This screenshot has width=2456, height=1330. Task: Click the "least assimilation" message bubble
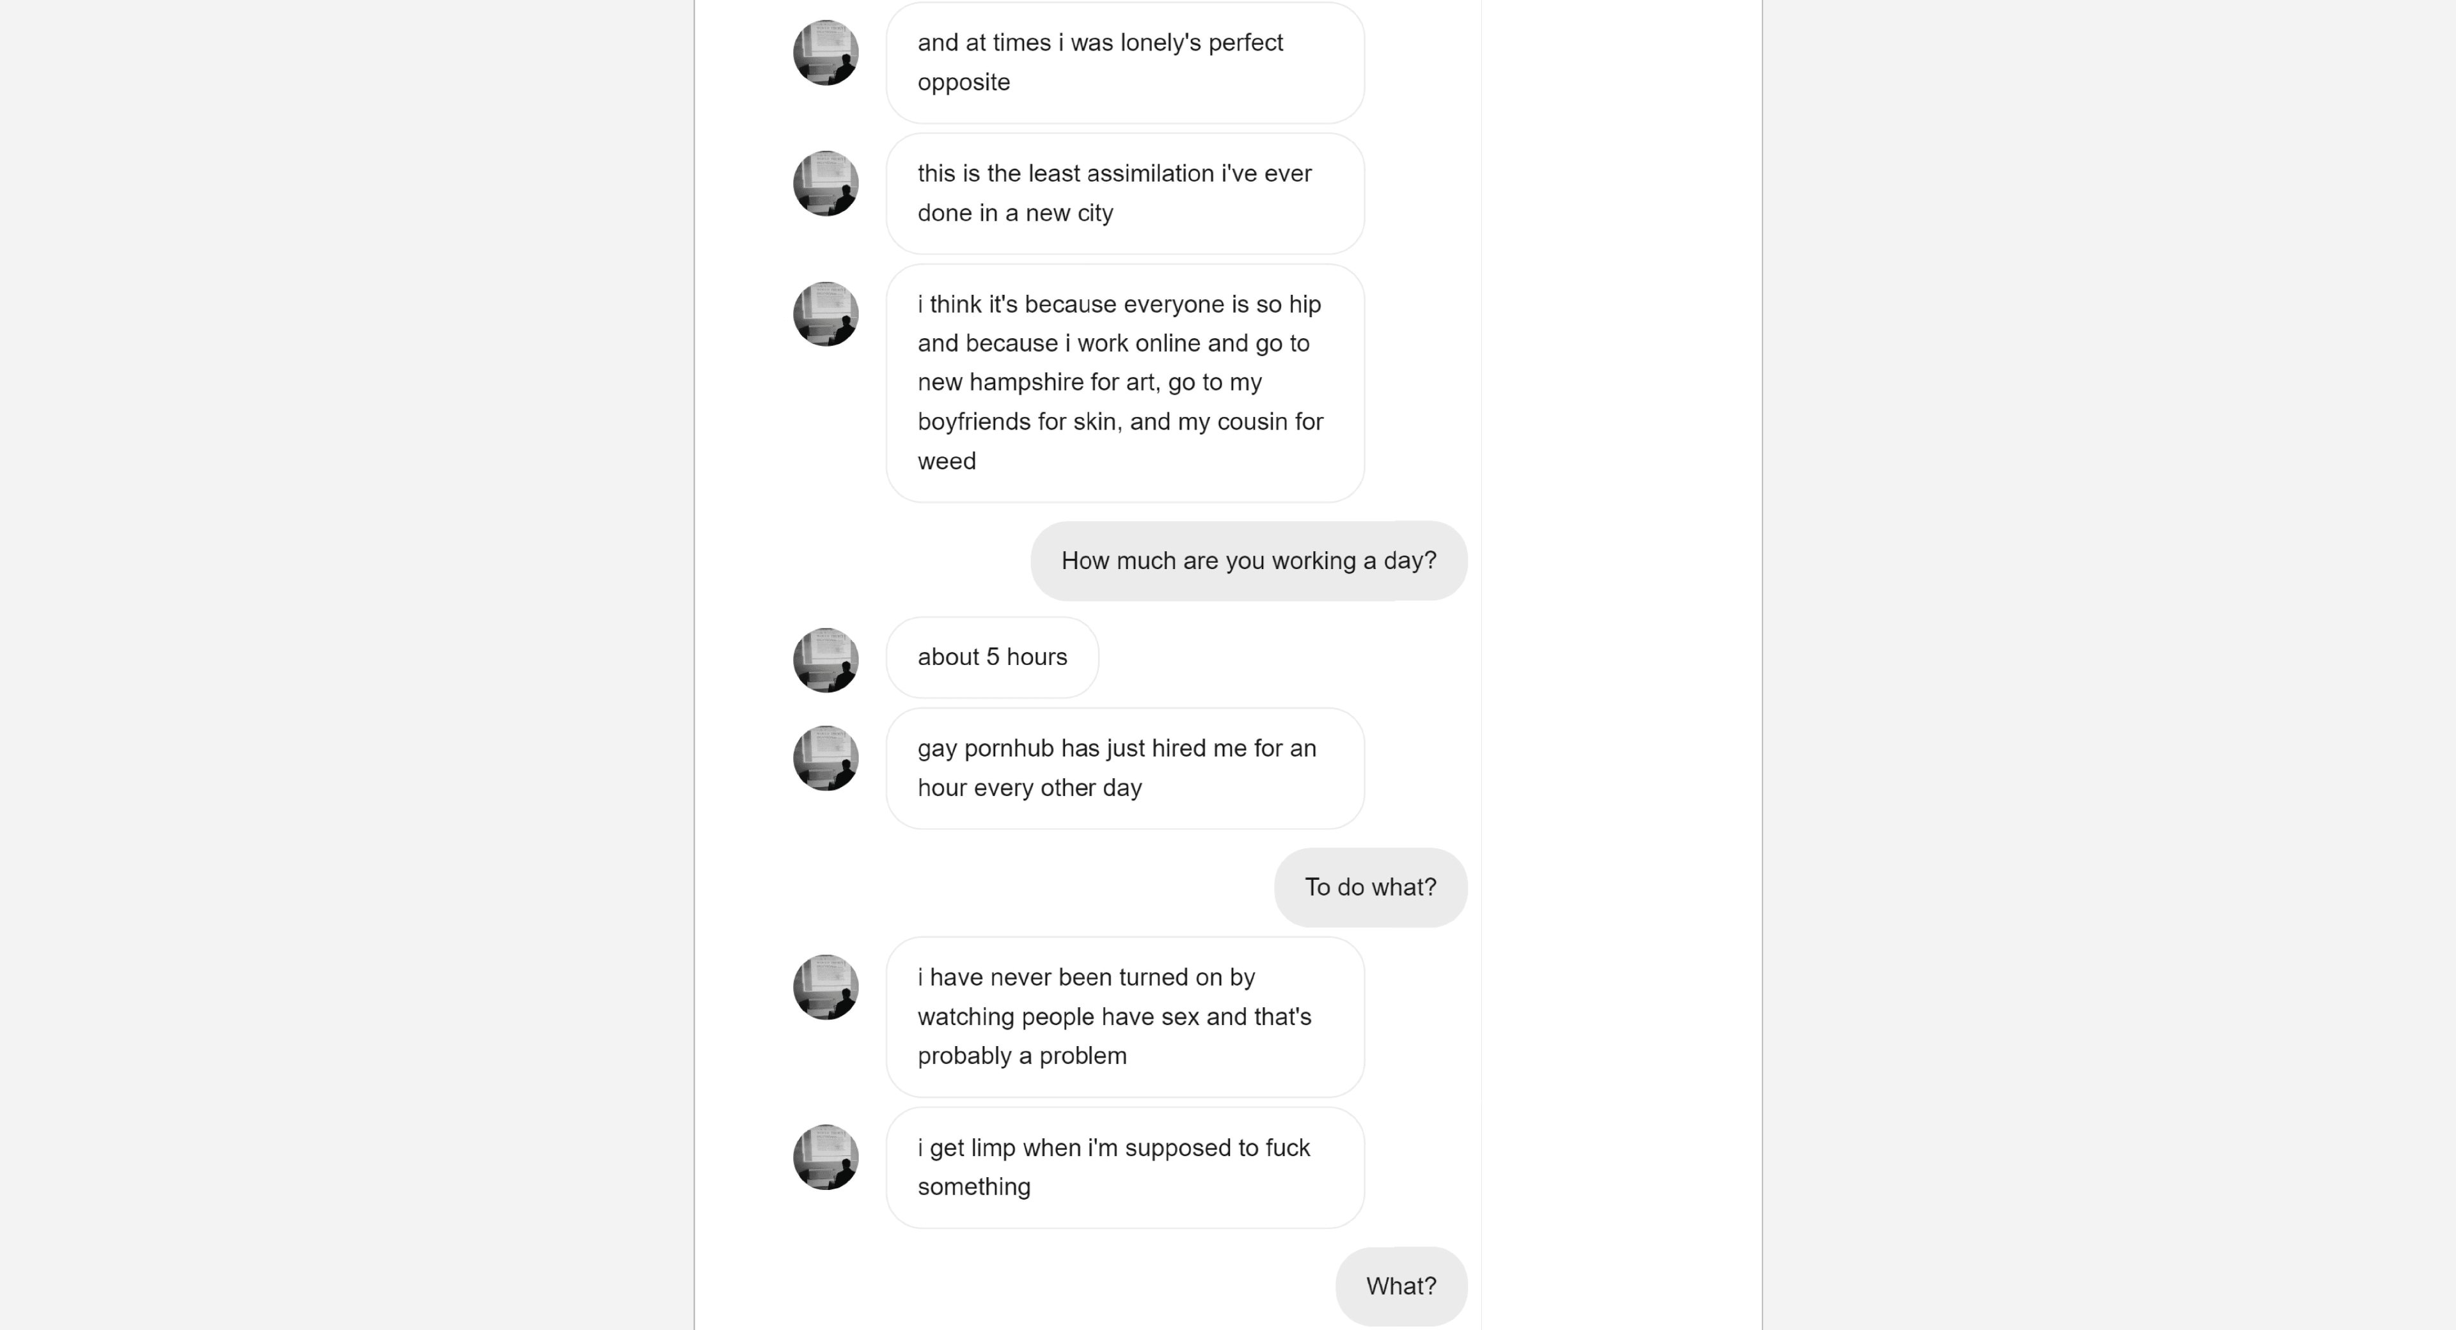1124,194
